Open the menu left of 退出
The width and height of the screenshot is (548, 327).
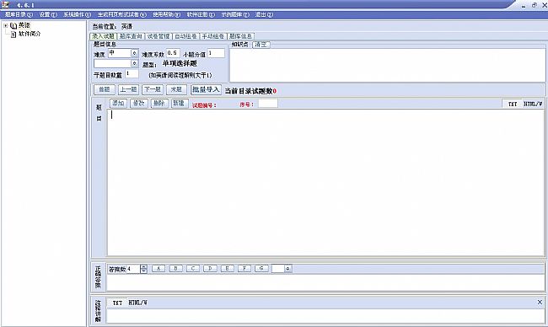coord(235,14)
